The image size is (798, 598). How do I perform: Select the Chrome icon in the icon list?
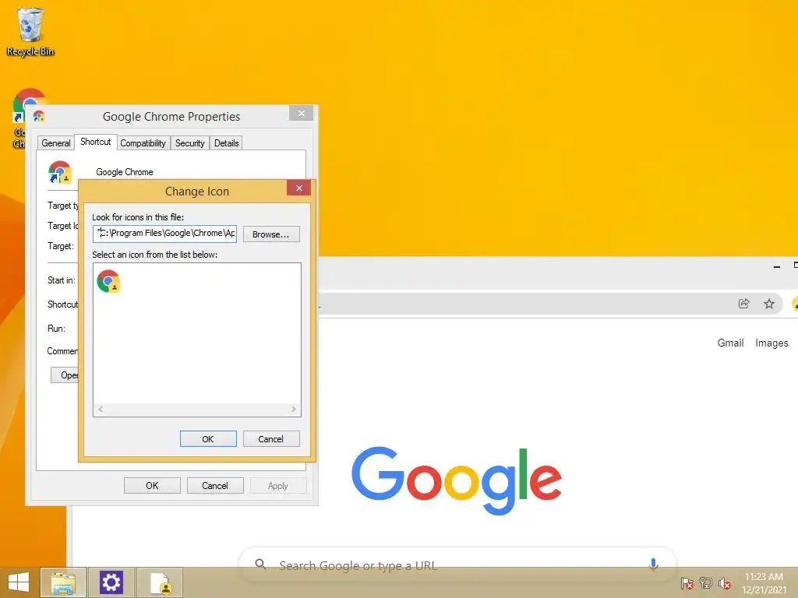tap(108, 281)
